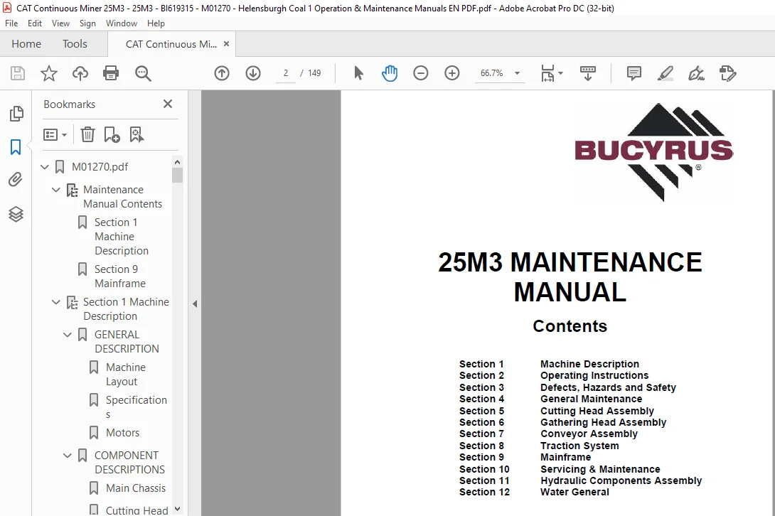Select Machine Layout bookmark
775x516 pixels.
point(125,375)
